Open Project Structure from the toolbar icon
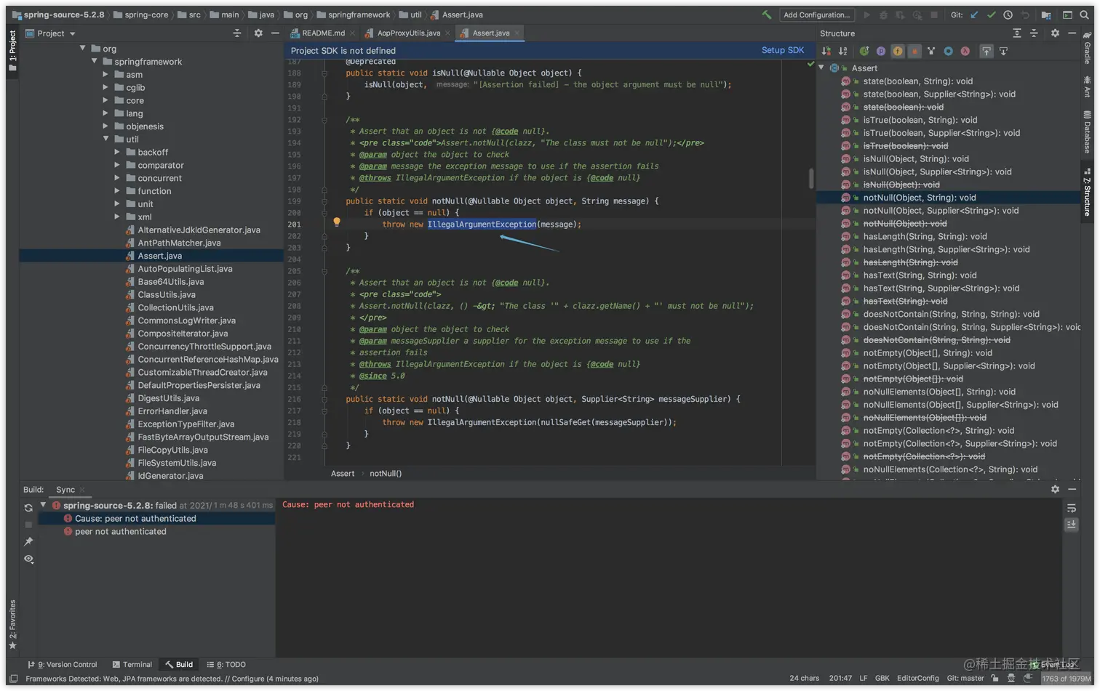 pos(1046,15)
